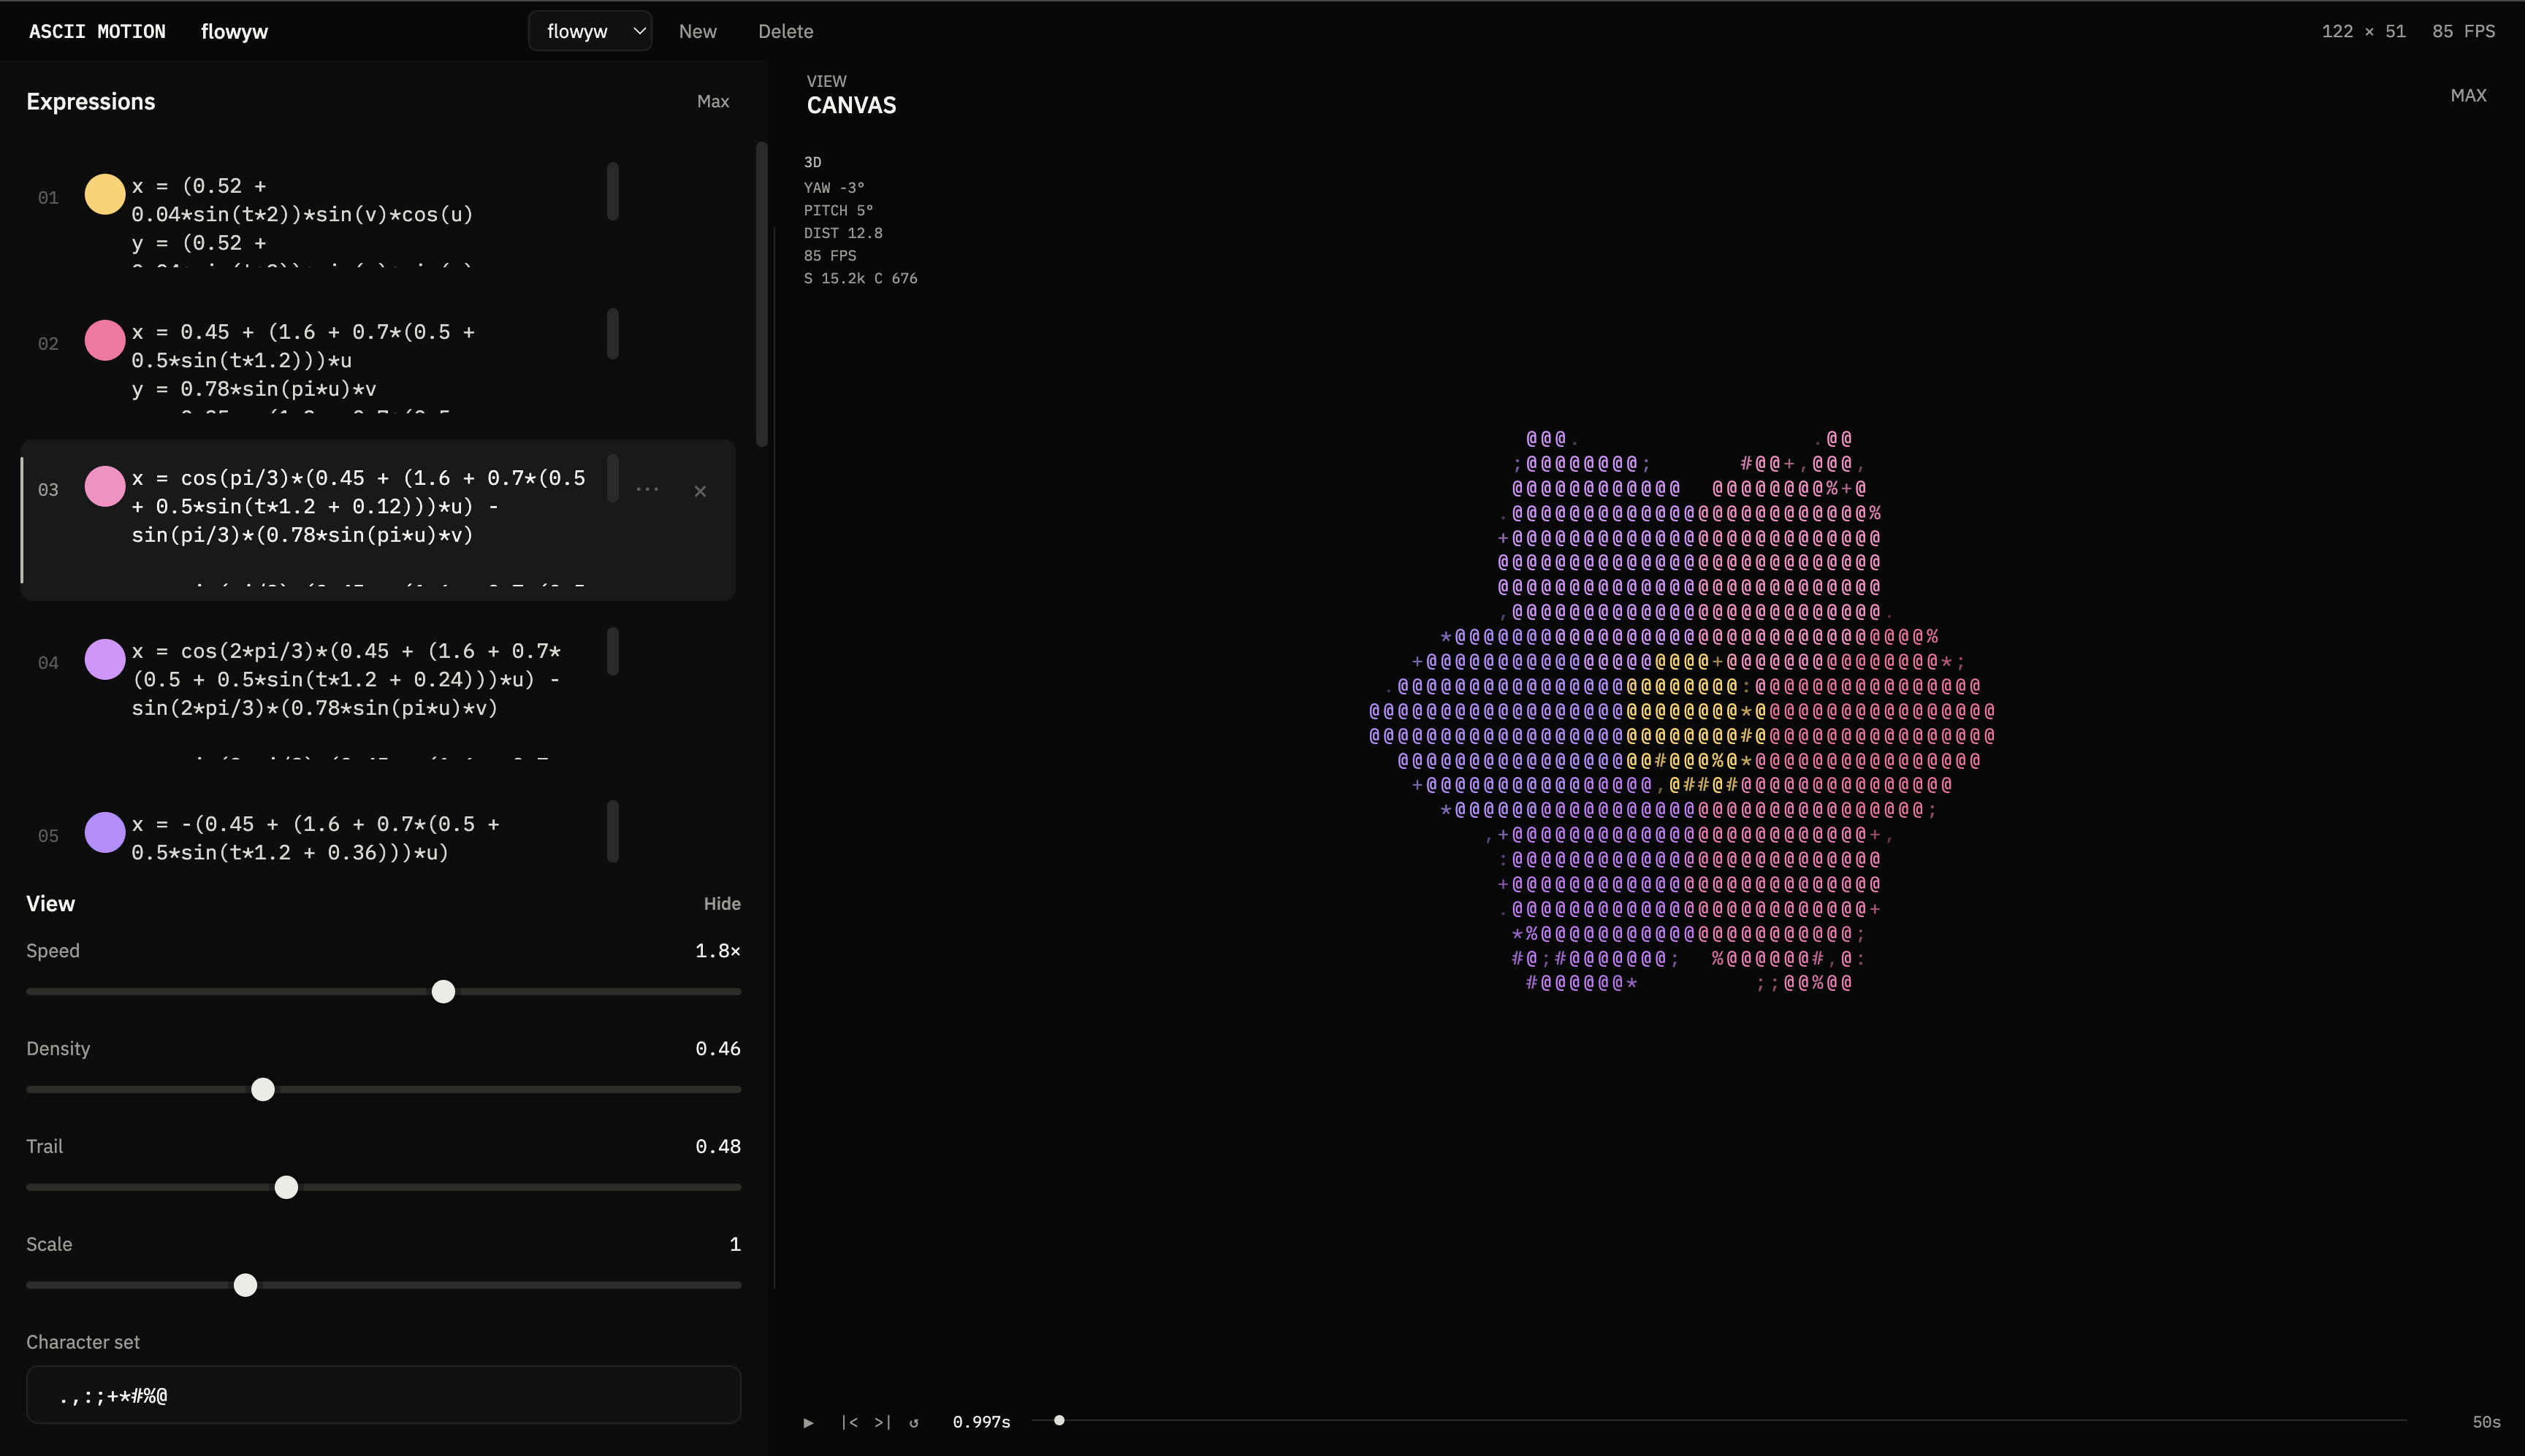Viewport: 2525px width, 1456px height.
Task: Click the '50s' duration label
Action: (x=2486, y=1422)
